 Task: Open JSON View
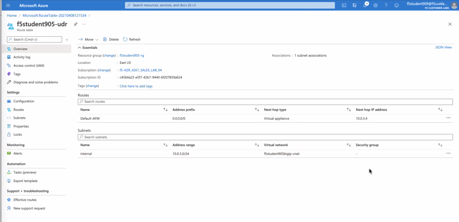click(443, 47)
